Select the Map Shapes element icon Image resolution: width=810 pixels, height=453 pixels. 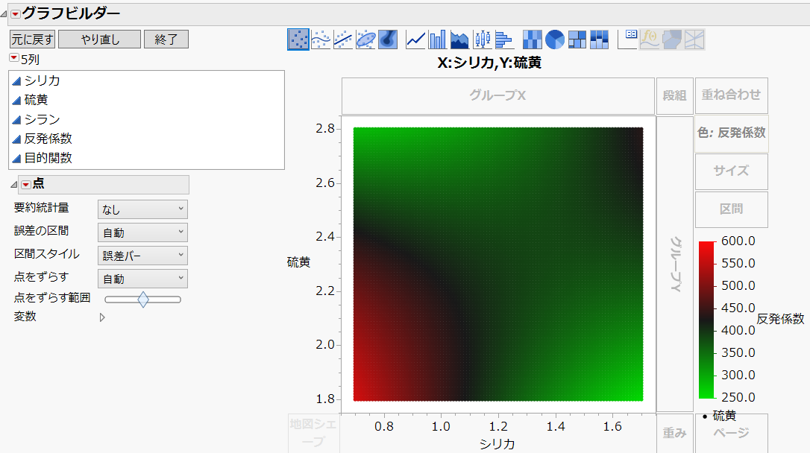click(x=671, y=39)
